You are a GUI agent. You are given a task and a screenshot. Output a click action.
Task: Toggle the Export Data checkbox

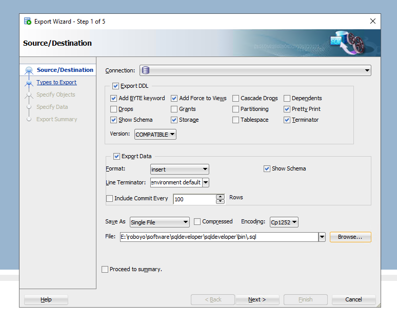click(x=116, y=156)
